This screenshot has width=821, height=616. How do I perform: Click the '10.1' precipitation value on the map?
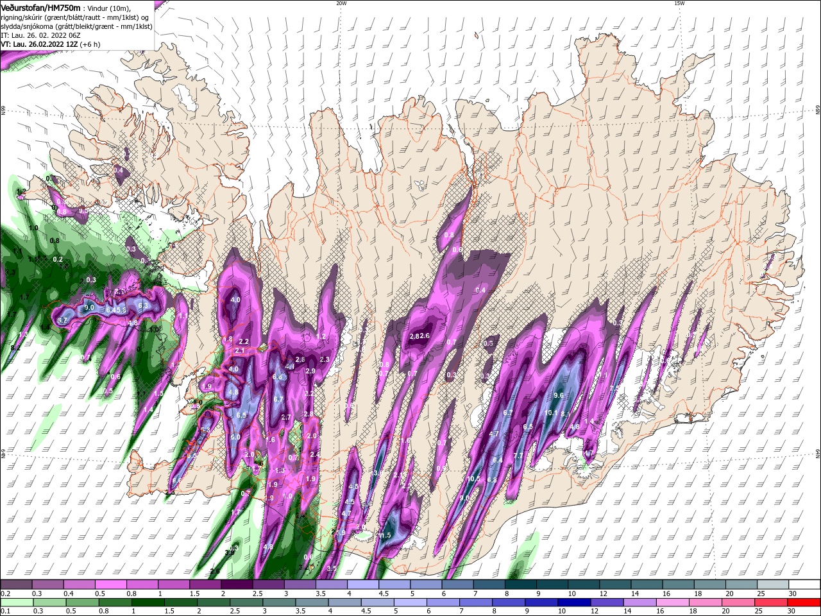551,413
